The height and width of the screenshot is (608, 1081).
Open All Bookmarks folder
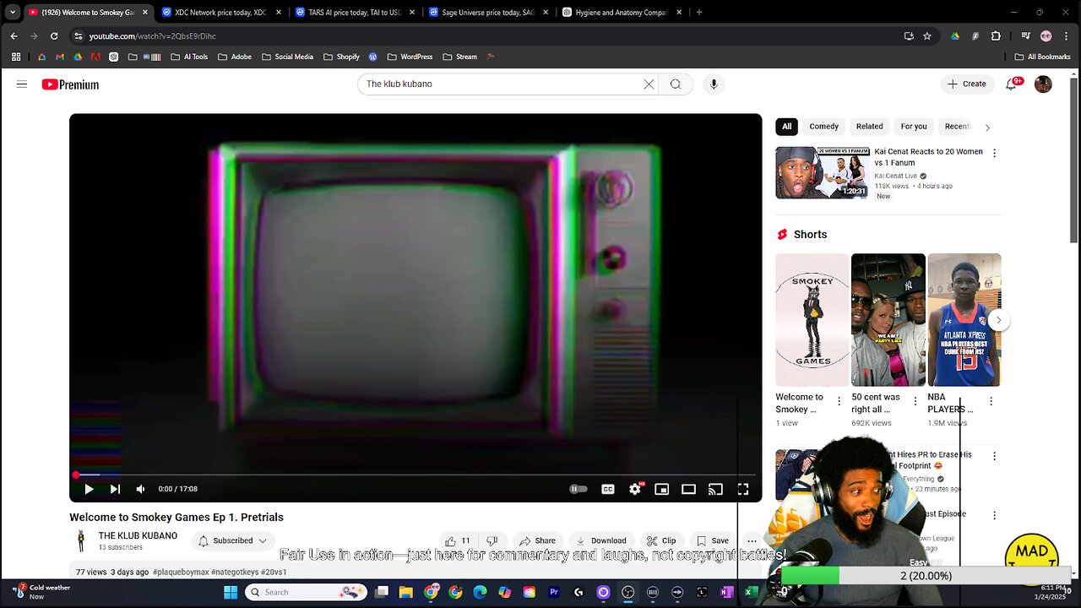click(1042, 57)
